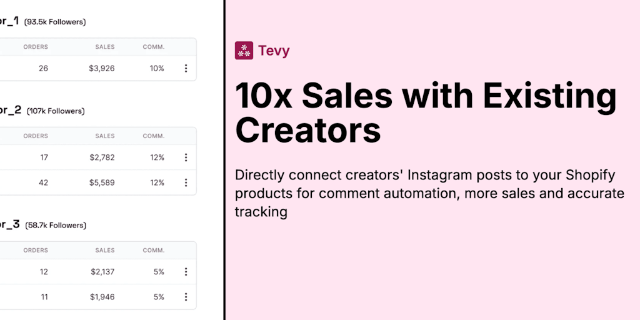Sort by ORDERS in the first creator table
Image resolution: width=640 pixels, height=320 pixels.
(x=36, y=47)
